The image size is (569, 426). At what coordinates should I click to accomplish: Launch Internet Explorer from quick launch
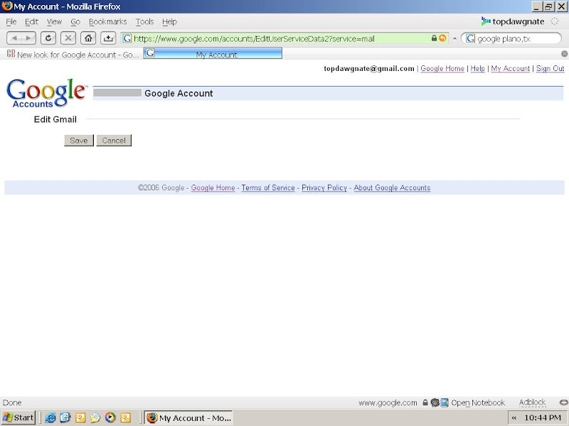[x=50, y=417]
